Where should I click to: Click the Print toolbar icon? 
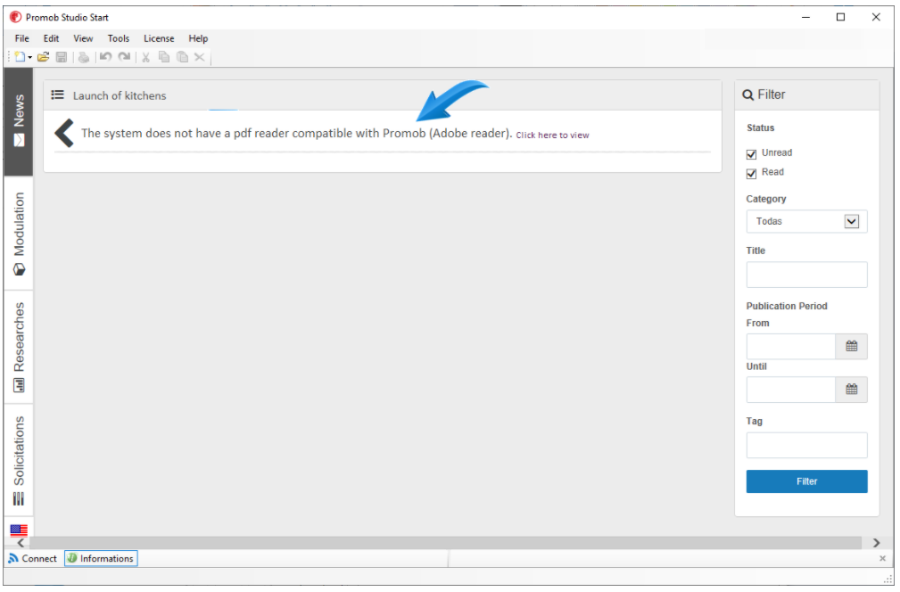coord(84,57)
